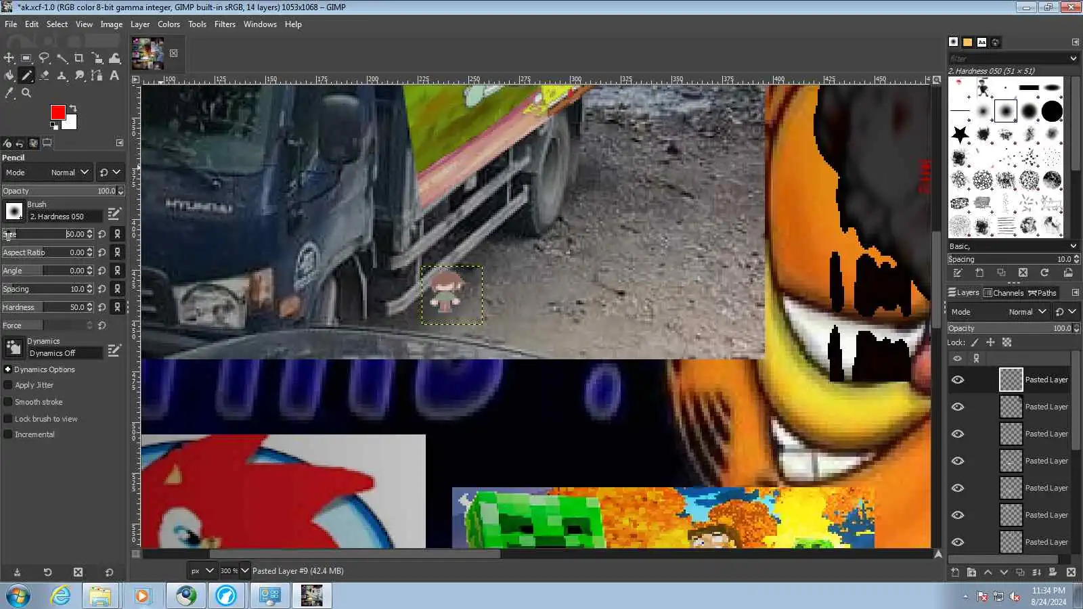Create a new layer group

click(x=971, y=572)
